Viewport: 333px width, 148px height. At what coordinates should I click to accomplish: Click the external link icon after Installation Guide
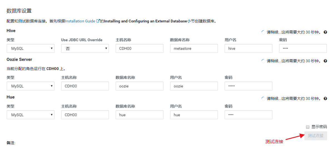tap(98, 21)
